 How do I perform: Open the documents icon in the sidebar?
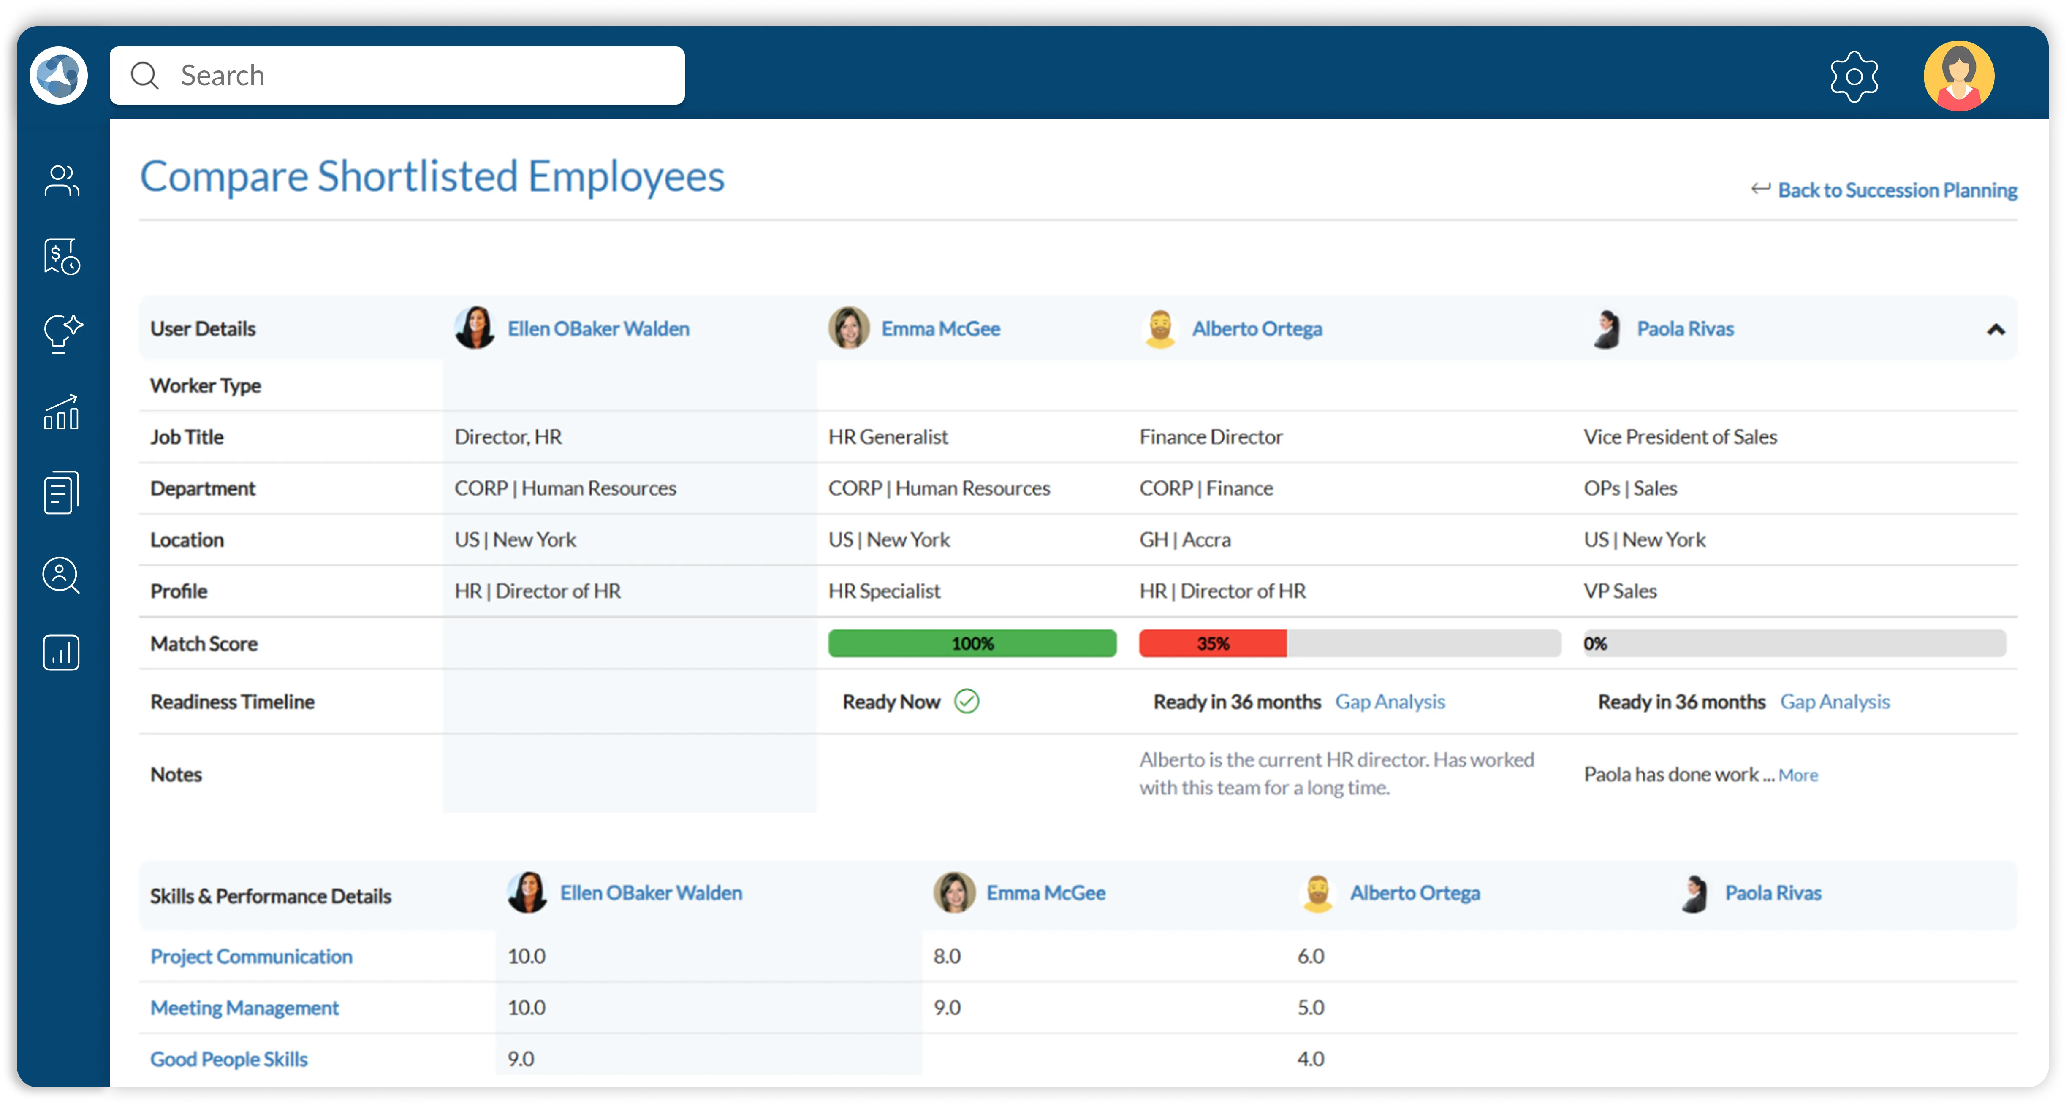pos(60,491)
